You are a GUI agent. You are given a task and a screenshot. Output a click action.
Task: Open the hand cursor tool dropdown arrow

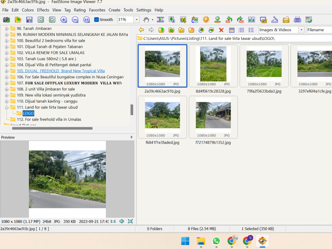click(152, 20)
